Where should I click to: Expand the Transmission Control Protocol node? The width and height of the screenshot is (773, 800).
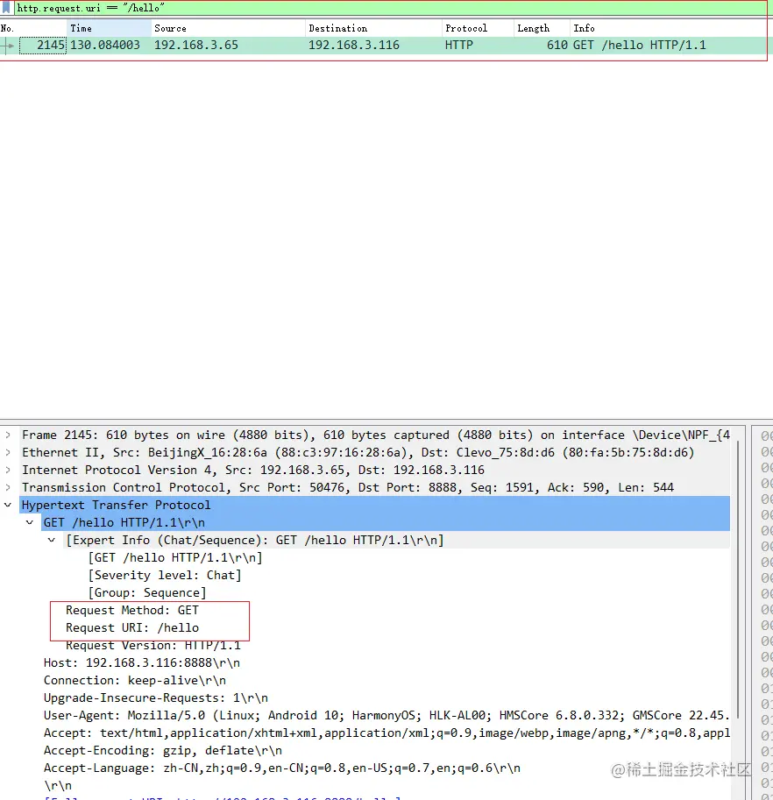pyautogui.click(x=8, y=487)
